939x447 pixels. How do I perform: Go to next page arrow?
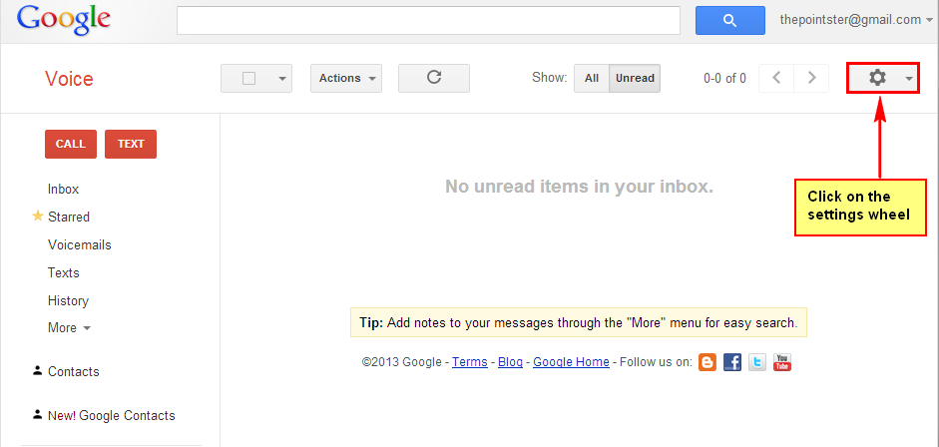point(811,78)
